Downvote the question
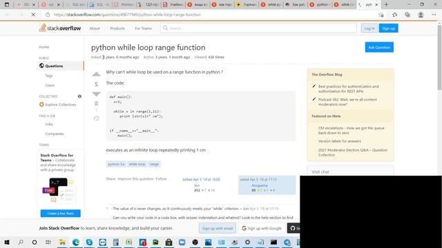The width and height of the screenshot is (442, 248). click(96, 94)
